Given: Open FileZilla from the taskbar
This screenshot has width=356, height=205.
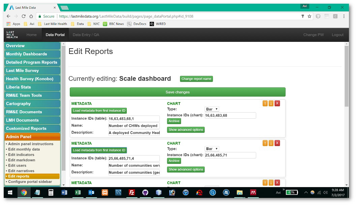Looking at the screenshot, I should click(132, 193).
